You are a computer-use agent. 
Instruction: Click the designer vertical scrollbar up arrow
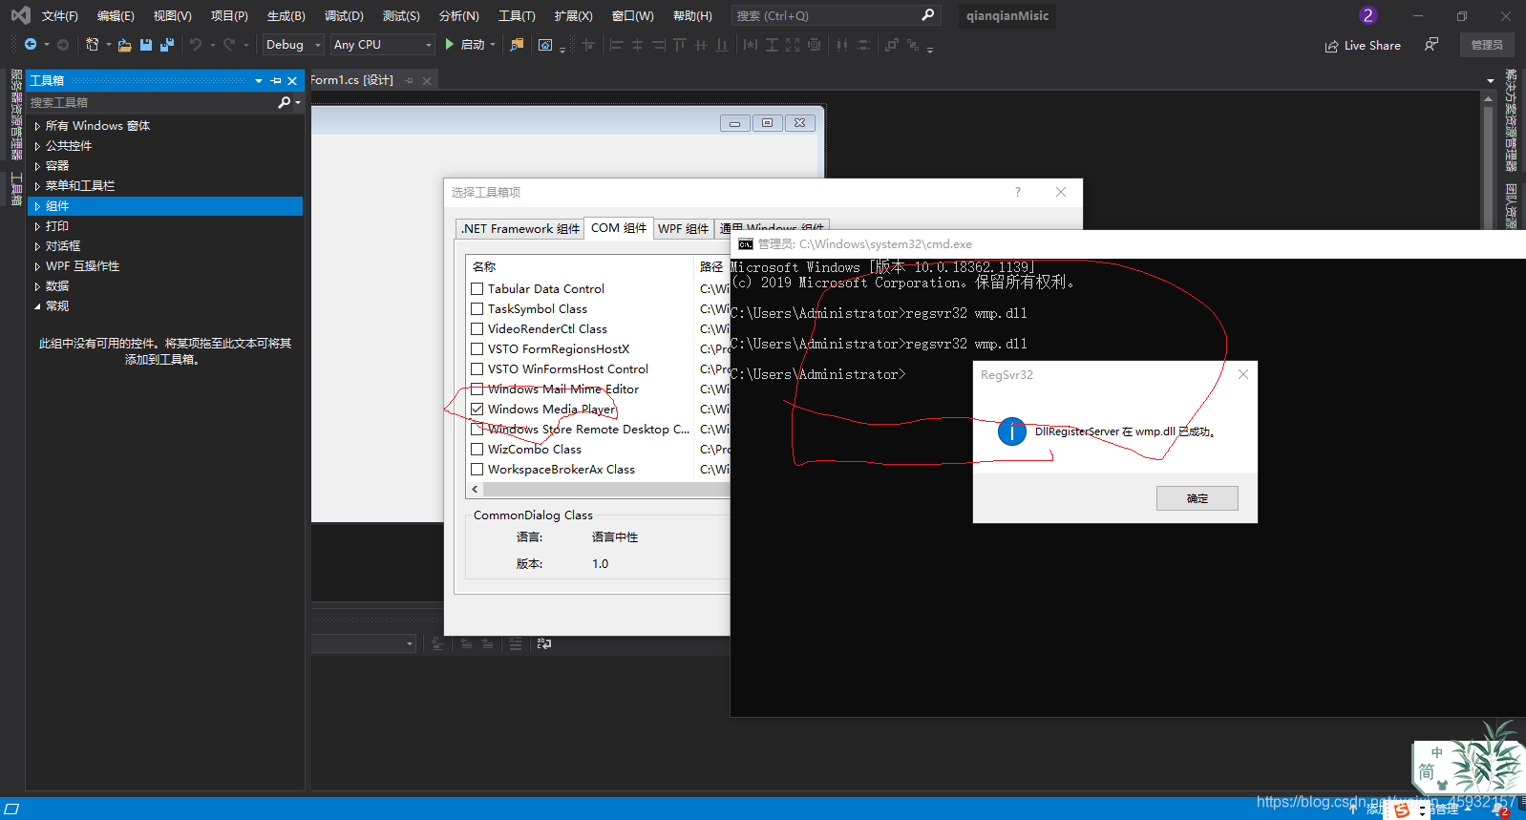coord(1488,97)
